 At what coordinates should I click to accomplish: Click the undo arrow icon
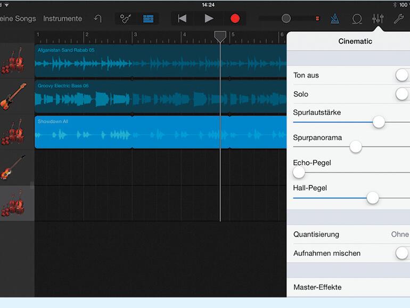point(98,19)
